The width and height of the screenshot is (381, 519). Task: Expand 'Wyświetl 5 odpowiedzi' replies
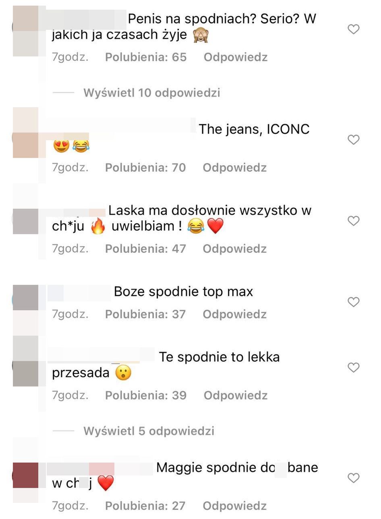(149, 431)
